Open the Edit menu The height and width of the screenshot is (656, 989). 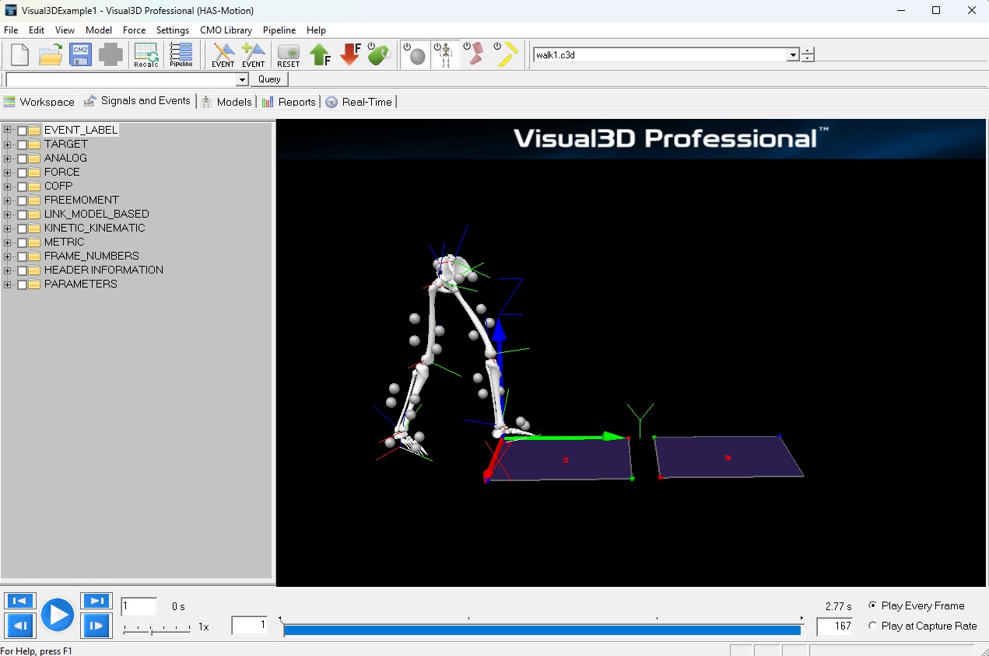pyautogui.click(x=37, y=30)
